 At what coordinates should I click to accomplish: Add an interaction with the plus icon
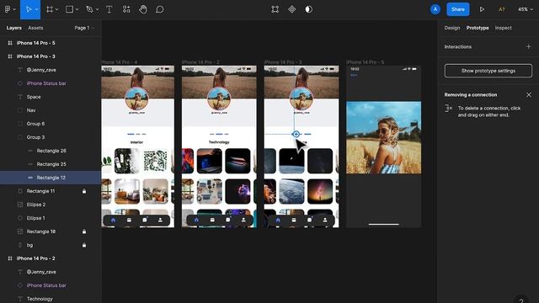[529, 46]
